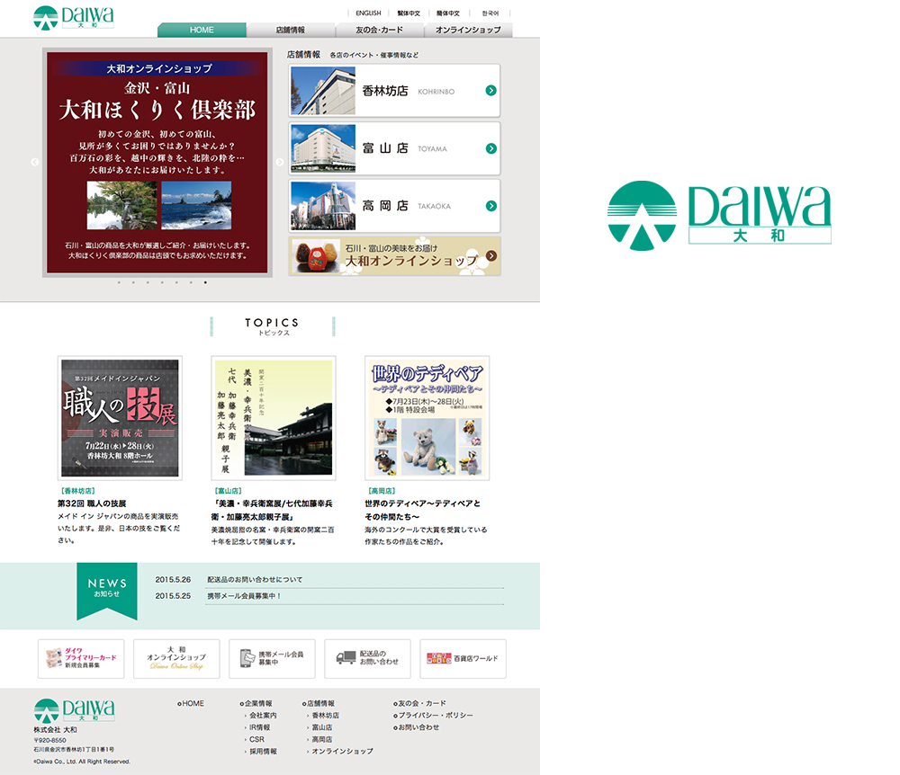The width and height of the screenshot is (900, 775).
Task: Click news date 2015.5.26
Action: click(x=173, y=580)
